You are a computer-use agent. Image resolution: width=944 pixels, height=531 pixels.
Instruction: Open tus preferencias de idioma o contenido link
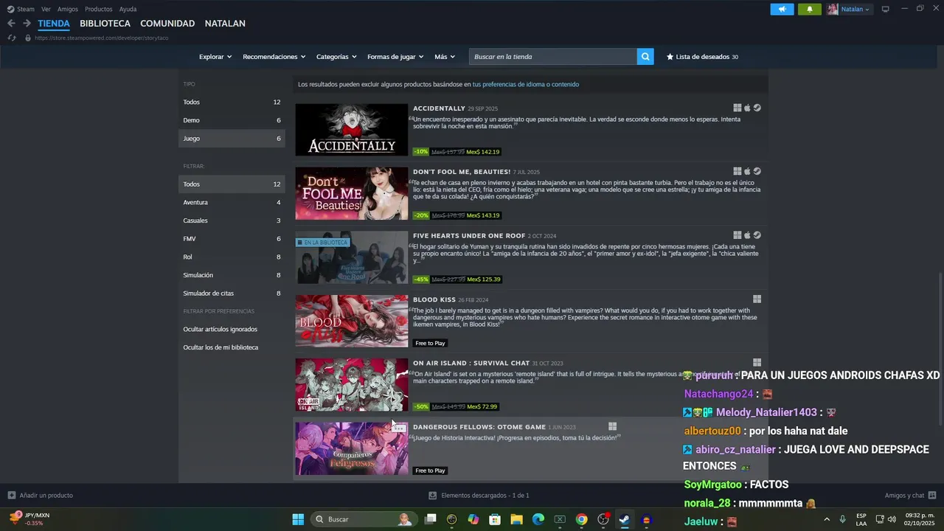(526, 84)
